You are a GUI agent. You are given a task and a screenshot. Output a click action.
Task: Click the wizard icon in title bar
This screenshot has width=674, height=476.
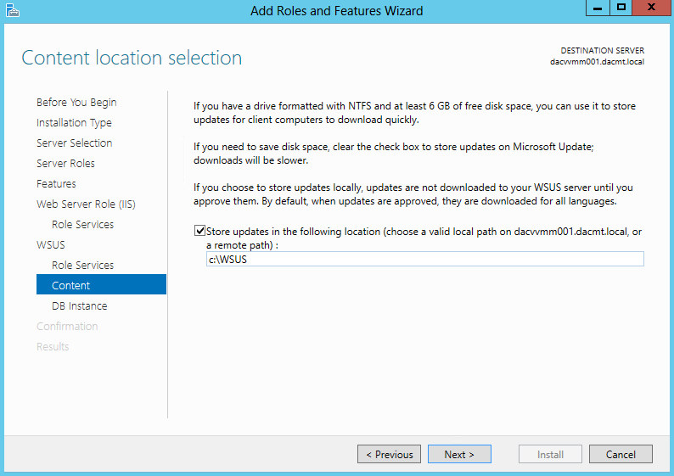tap(13, 10)
